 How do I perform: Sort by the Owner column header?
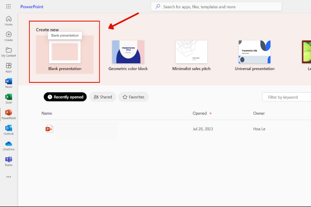[259, 113]
